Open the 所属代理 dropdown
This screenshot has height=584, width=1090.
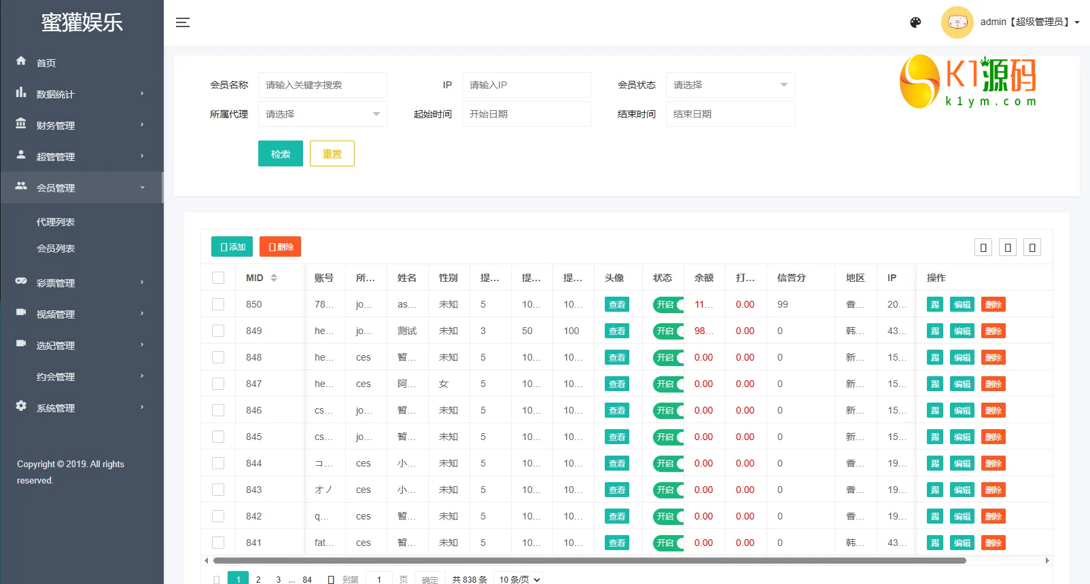pyautogui.click(x=322, y=114)
